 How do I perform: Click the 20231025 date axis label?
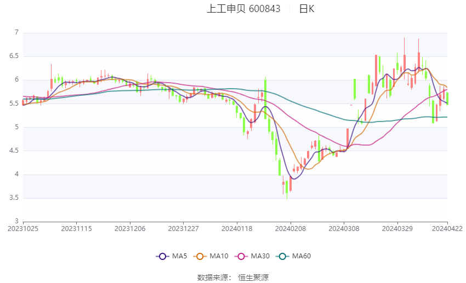tap(23, 229)
